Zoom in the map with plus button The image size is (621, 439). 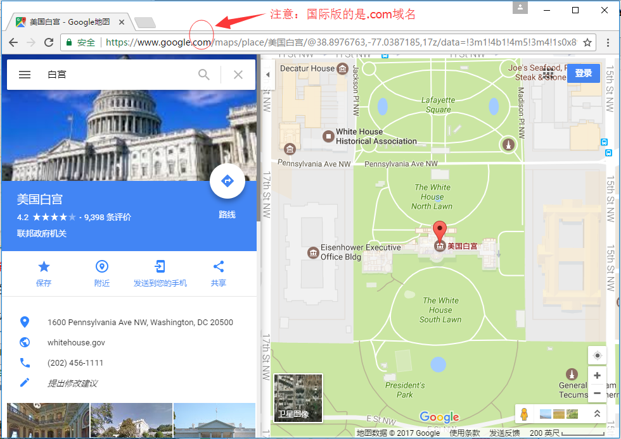point(597,375)
